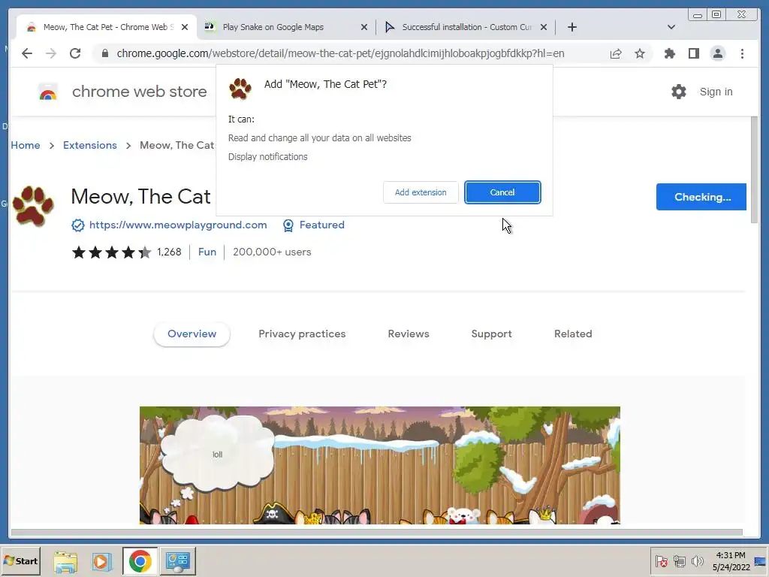
Task: Open the Chrome profile avatar
Action: 717,53
